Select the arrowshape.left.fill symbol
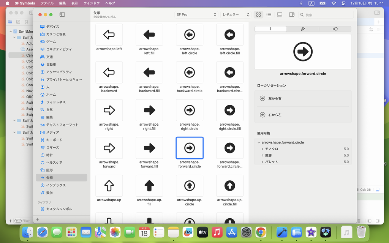The image size is (389, 243). coord(149,35)
